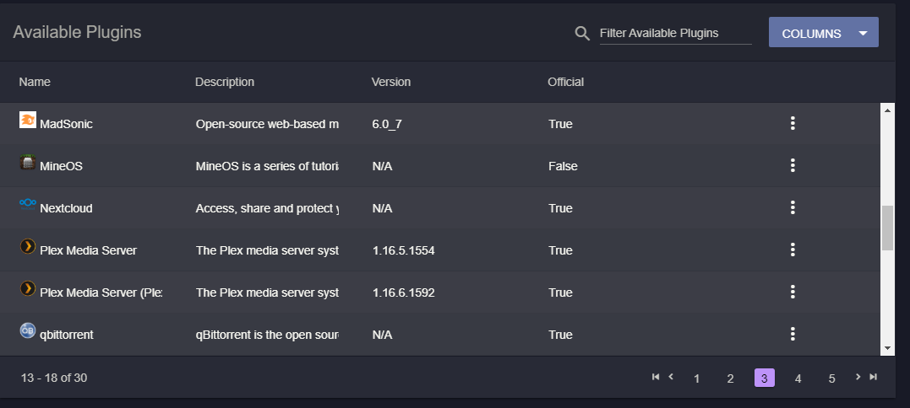Go to the next page arrow
The width and height of the screenshot is (910, 408).
click(x=858, y=377)
